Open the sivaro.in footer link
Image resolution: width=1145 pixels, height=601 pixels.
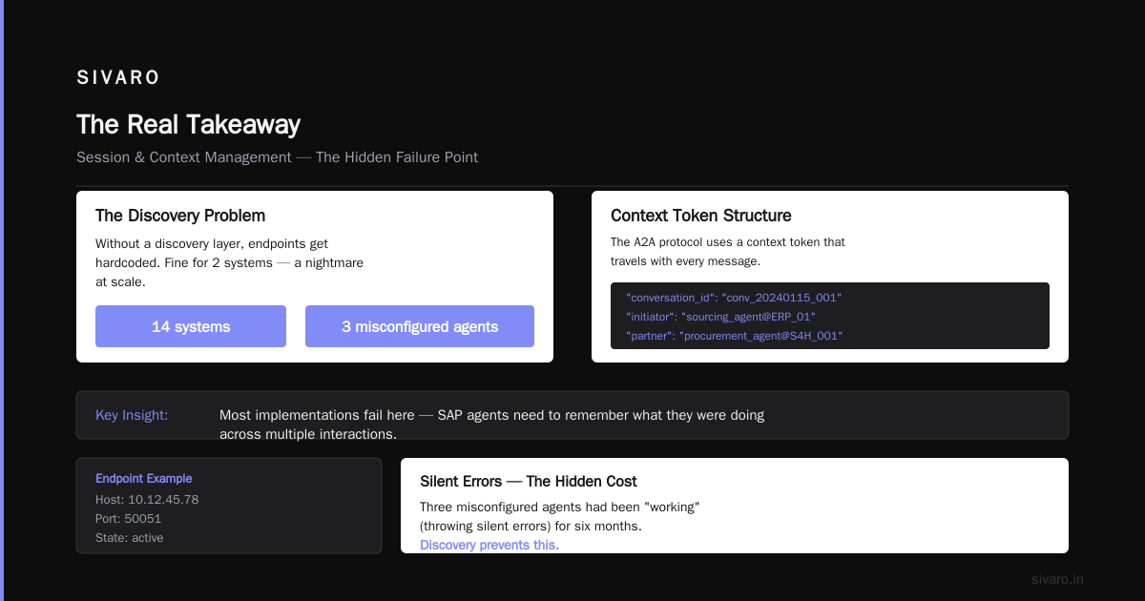1057,579
